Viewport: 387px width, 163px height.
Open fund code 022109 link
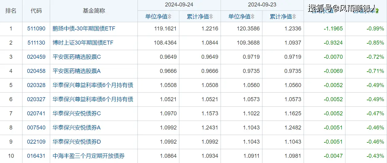pyautogui.click(x=36, y=142)
